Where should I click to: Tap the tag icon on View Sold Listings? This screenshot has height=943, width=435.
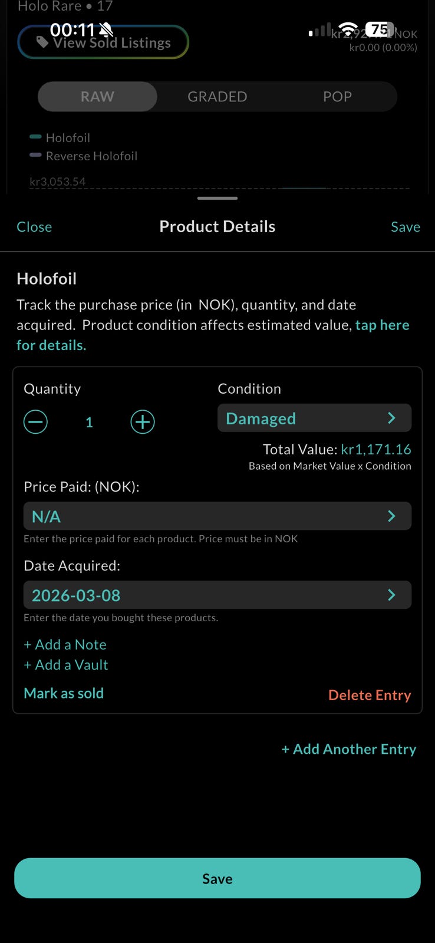[42, 42]
